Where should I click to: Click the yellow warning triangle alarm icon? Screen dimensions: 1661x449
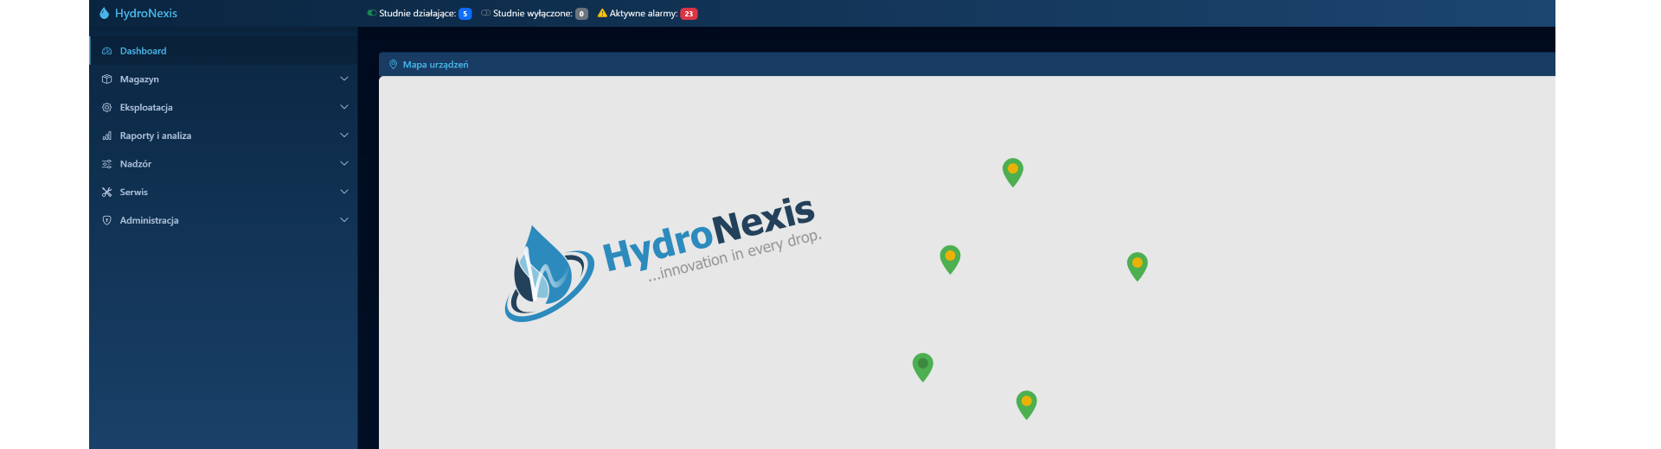coord(602,13)
